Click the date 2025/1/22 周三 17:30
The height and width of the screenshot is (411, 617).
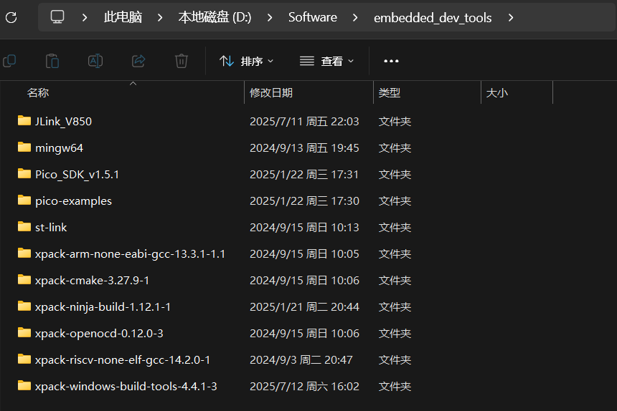pyautogui.click(x=304, y=201)
